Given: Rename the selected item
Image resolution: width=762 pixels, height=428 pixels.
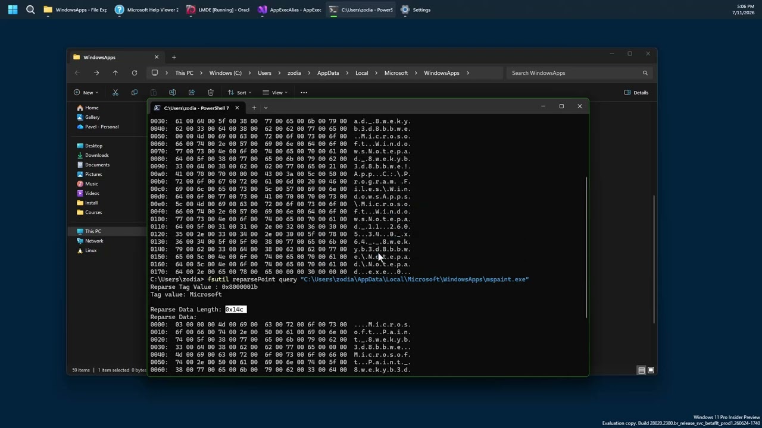Looking at the screenshot, I should point(173,92).
